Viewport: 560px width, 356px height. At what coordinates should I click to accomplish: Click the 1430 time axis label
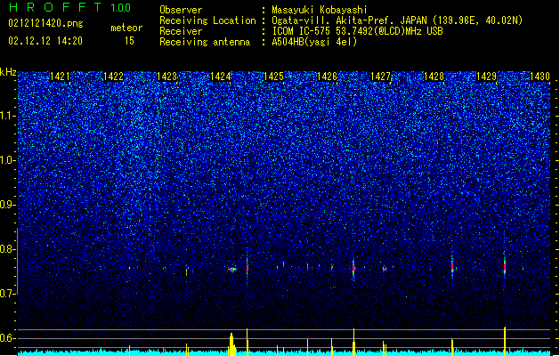tap(540, 77)
